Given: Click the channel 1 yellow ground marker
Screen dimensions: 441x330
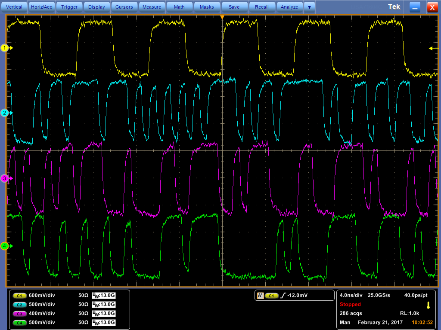Looking at the screenshot, I should tap(5, 48).
